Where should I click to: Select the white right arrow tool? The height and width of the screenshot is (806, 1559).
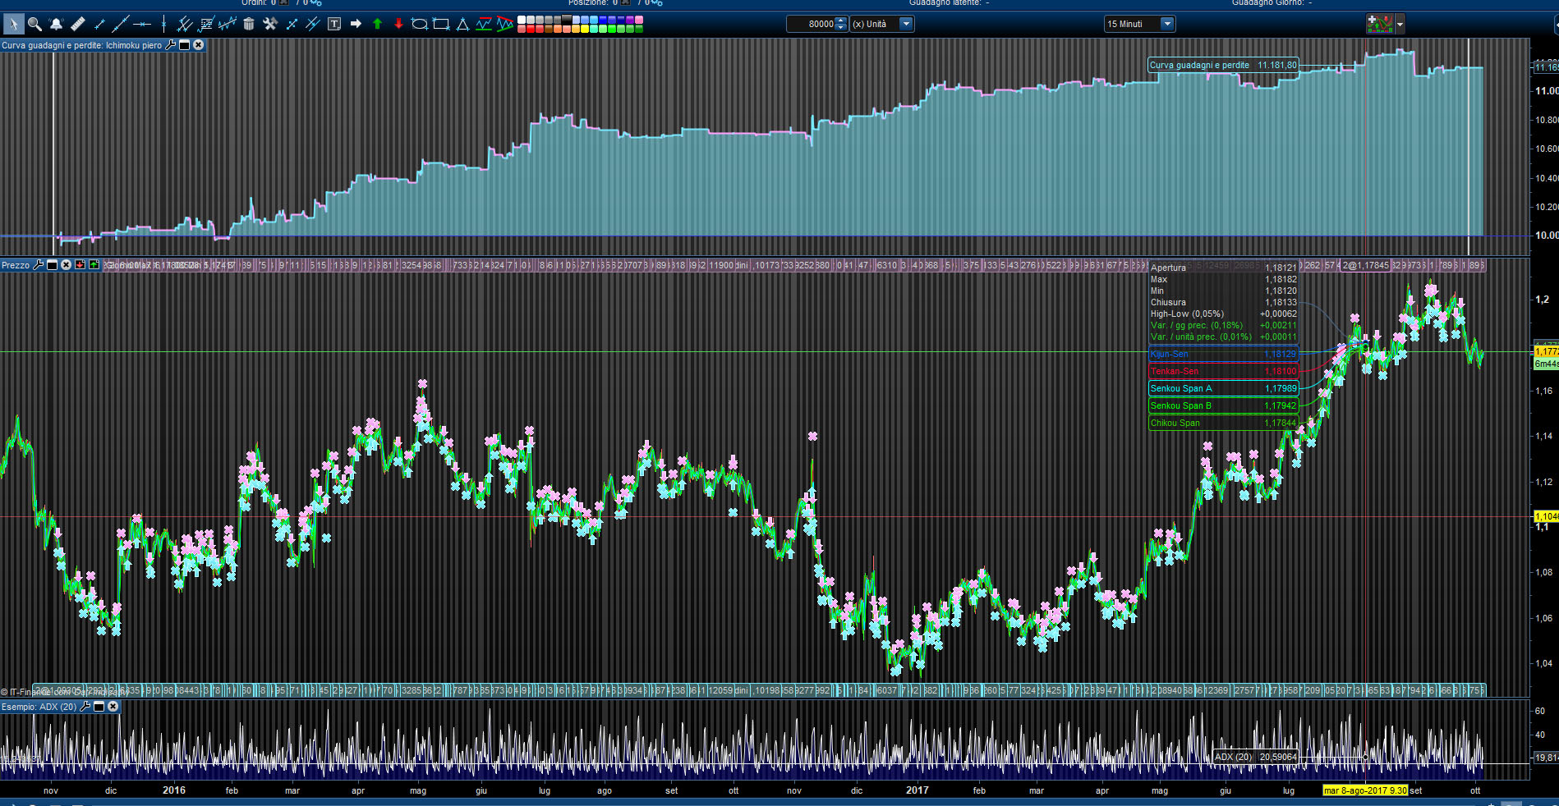(x=356, y=24)
